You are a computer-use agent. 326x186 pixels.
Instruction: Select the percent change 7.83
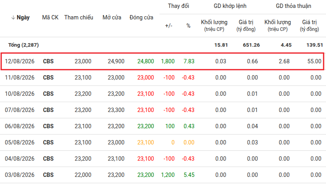pyautogui.click(x=189, y=61)
